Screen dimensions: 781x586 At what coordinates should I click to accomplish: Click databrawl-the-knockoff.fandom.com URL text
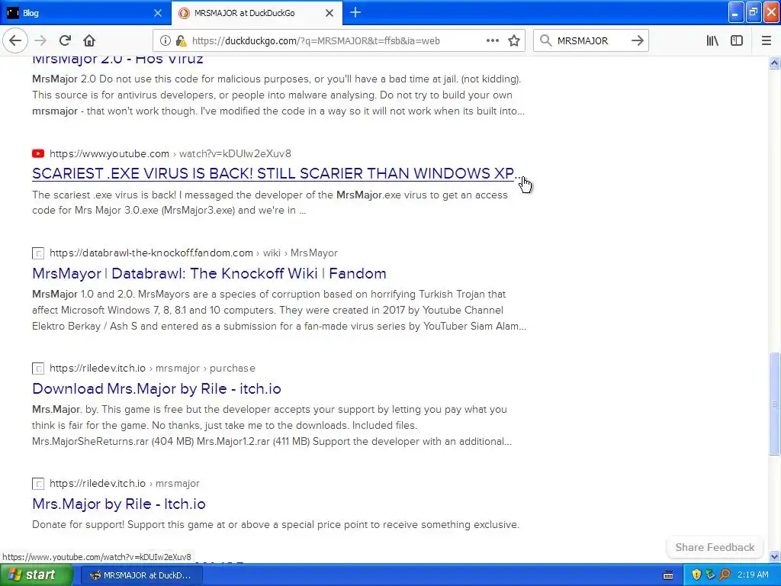(193, 253)
